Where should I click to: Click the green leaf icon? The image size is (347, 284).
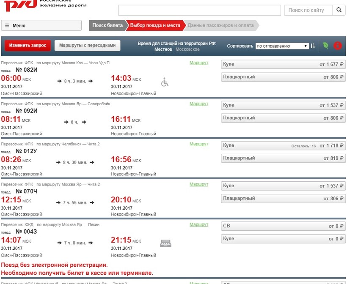(x=325, y=46)
